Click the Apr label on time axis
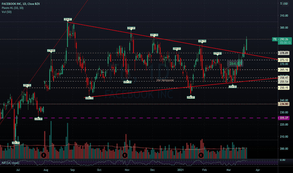Screen dimensions: 293x173 pyautogui.click(x=258, y=170)
